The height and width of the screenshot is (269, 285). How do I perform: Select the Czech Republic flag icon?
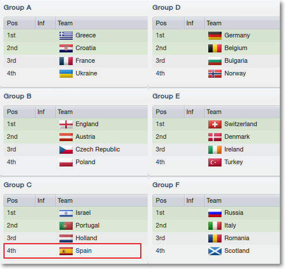click(66, 150)
